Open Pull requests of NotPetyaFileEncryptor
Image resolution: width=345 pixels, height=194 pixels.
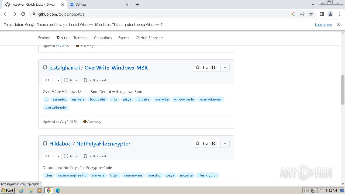[95, 156]
